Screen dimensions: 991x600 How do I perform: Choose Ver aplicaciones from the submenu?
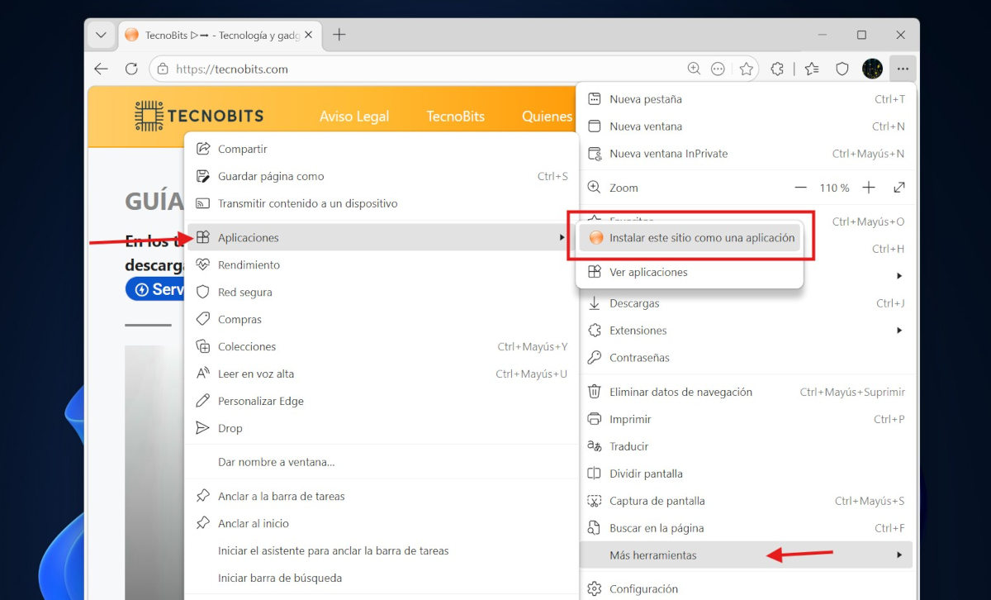point(648,272)
